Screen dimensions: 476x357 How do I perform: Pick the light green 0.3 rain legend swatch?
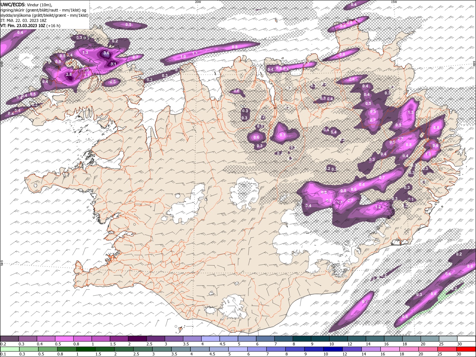(29, 349)
